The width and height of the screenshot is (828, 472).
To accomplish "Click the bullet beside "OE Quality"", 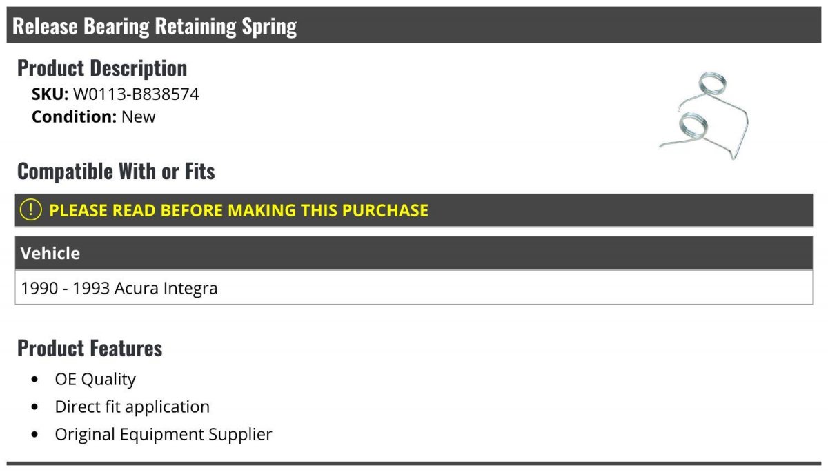I will pos(35,380).
